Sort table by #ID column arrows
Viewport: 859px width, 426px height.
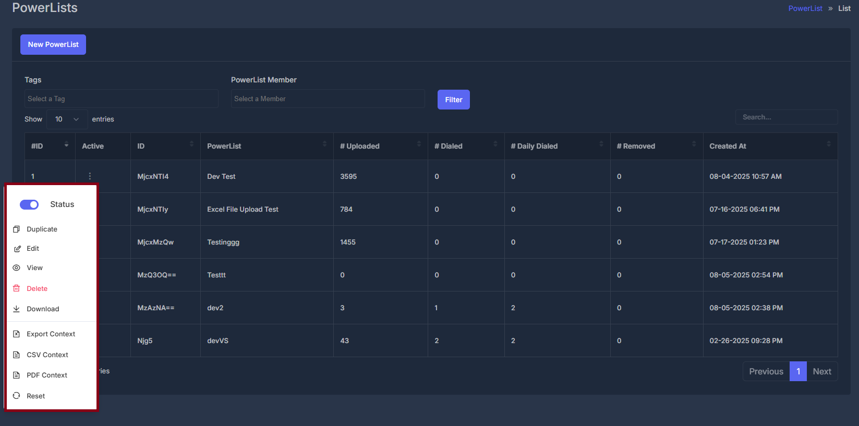tap(66, 144)
